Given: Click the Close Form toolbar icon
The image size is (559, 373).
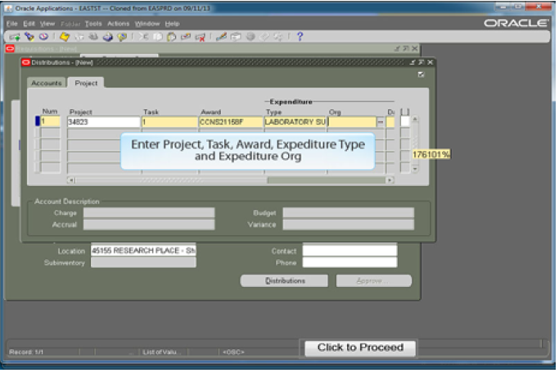Looking at the screenshot, I should (x=122, y=37).
